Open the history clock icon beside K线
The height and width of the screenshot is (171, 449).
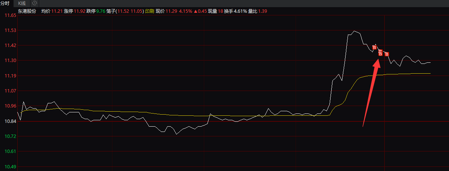(x=35, y=3)
